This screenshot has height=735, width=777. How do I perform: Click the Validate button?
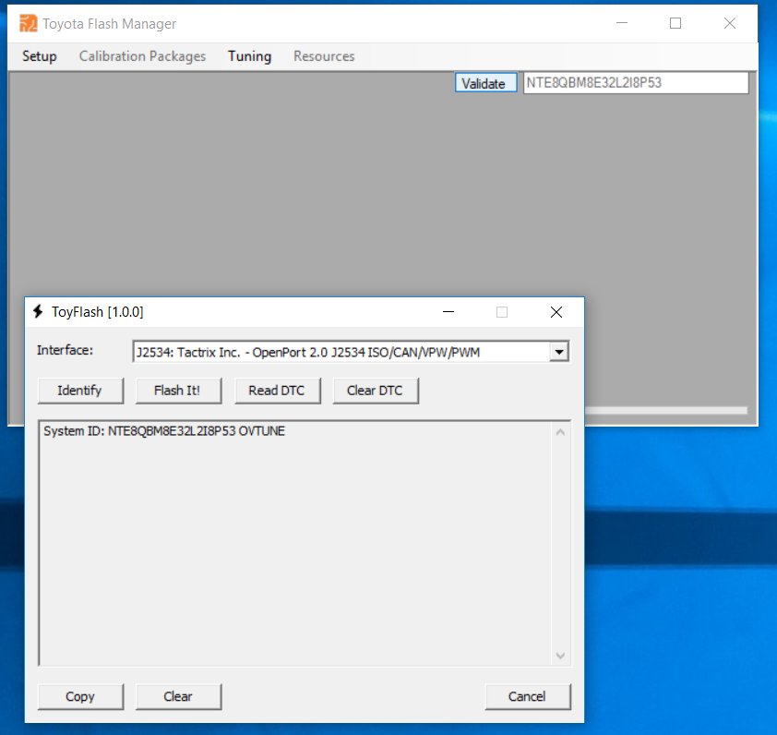point(485,83)
